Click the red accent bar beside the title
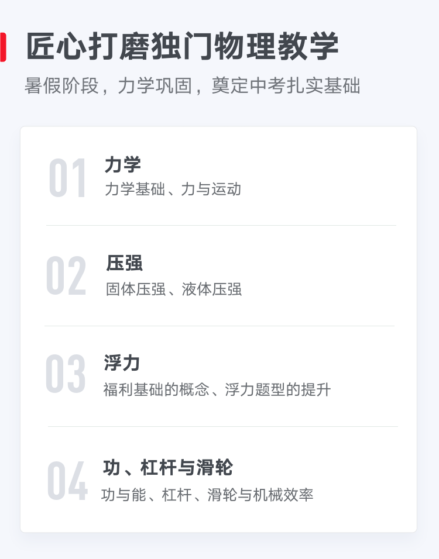 (x=3, y=47)
